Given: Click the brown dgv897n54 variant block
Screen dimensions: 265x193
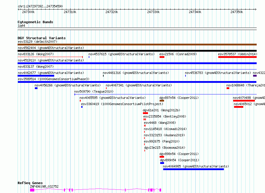Looking at the screenshot, I should click(x=162, y=101).
